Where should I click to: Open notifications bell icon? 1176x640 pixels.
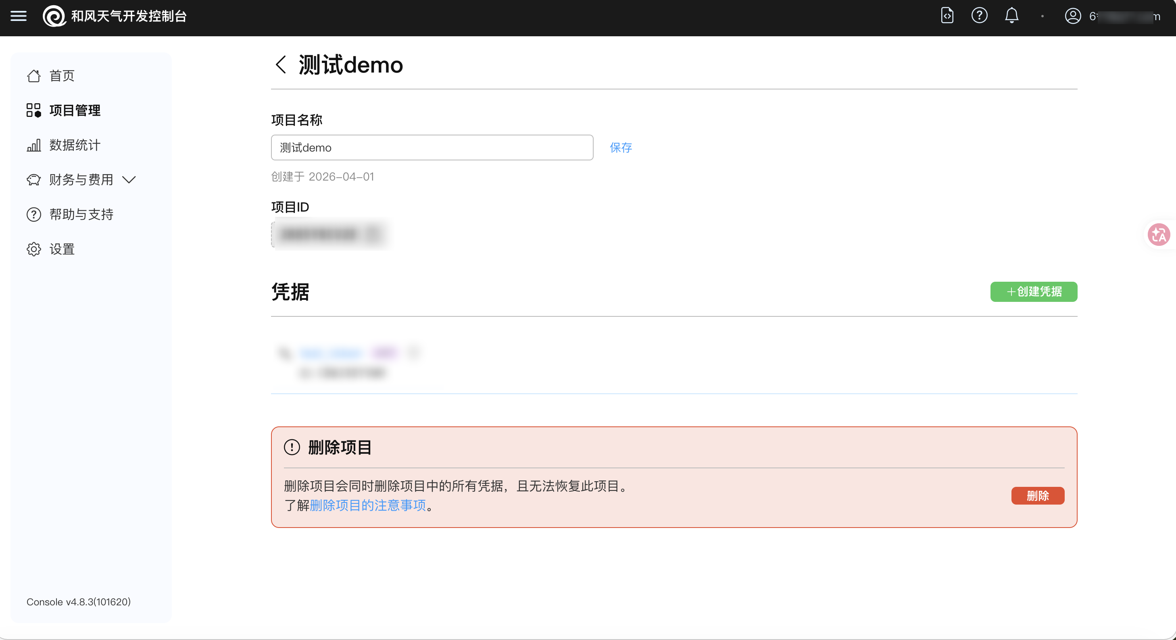(x=1011, y=16)
